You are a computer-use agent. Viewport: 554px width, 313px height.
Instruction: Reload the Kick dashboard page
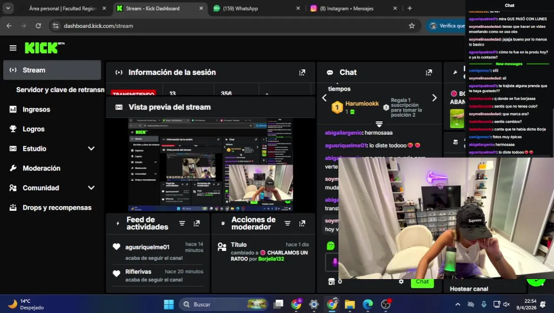(38, 26)
